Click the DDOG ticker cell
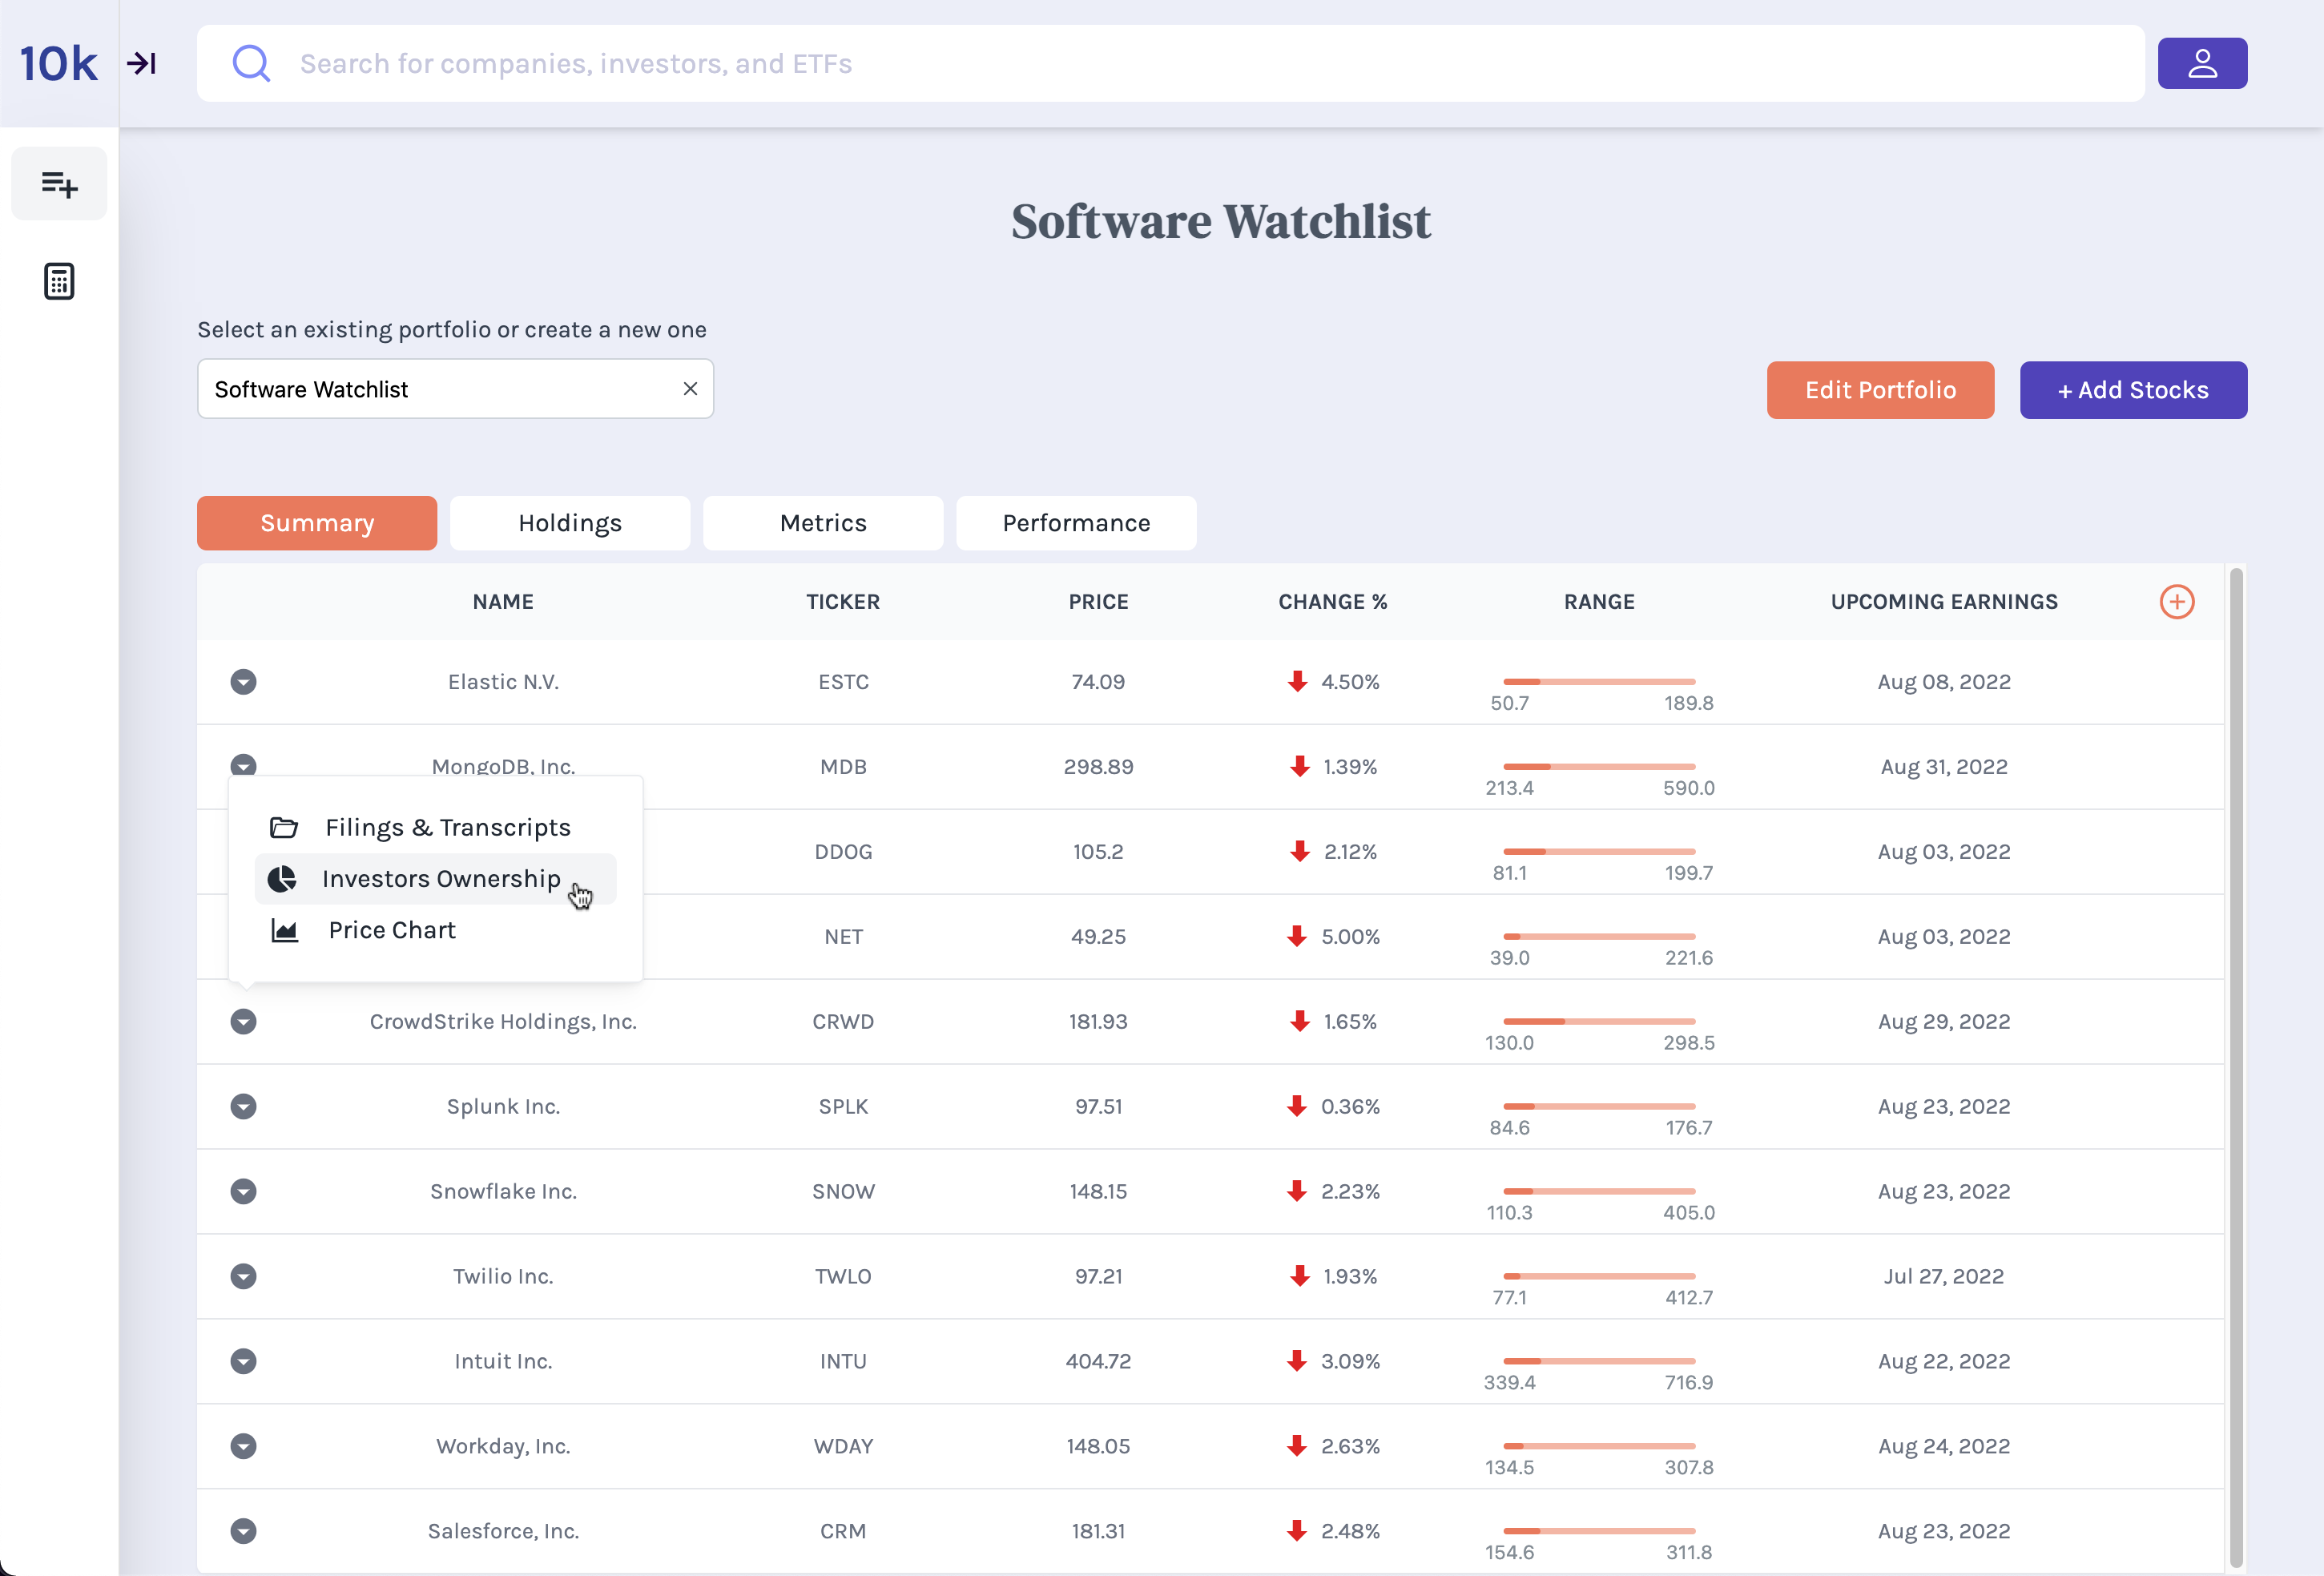Screen dimensions: 2324x1576 click(x=843, y=852)
